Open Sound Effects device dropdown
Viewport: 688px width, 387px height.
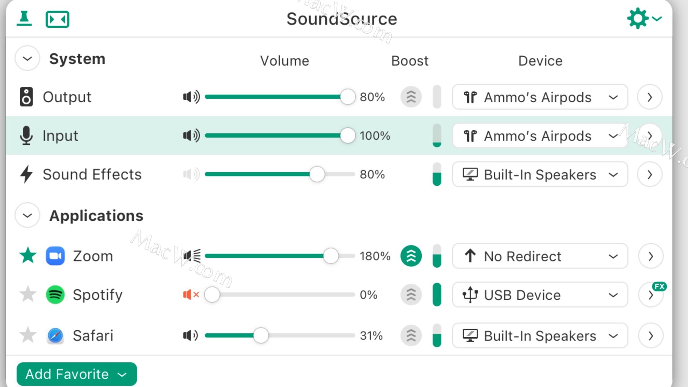540,174
